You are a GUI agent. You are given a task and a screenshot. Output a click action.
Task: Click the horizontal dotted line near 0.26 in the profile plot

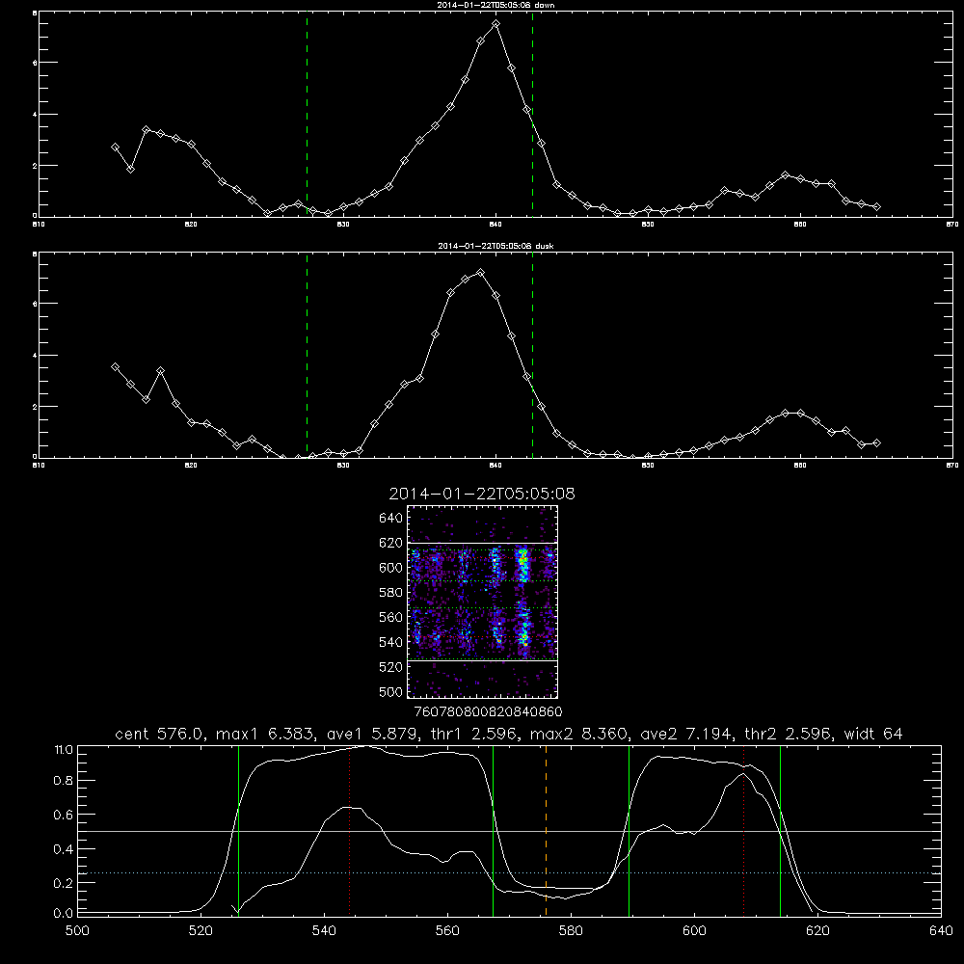(x=510, y=873)
